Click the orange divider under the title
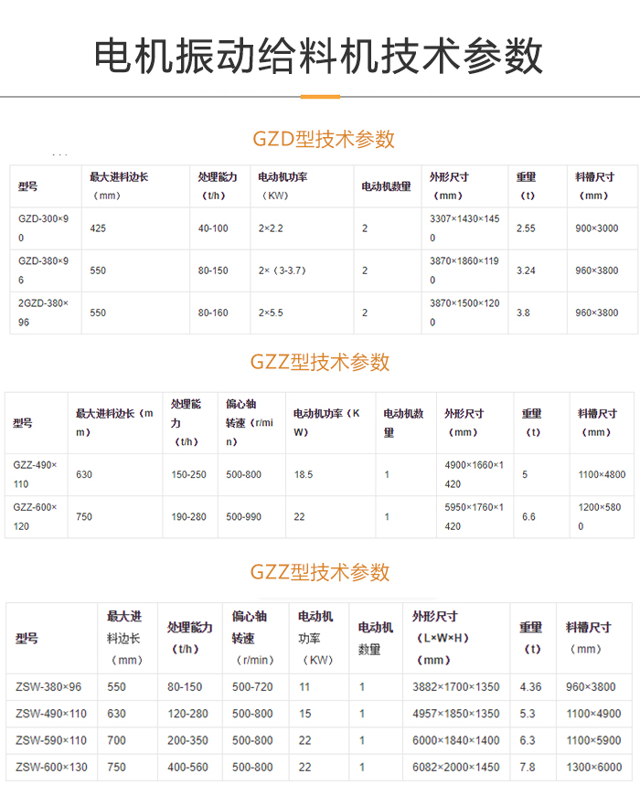Image resolution: width=640 pixels, height=795 pixels. click(319, 96)
